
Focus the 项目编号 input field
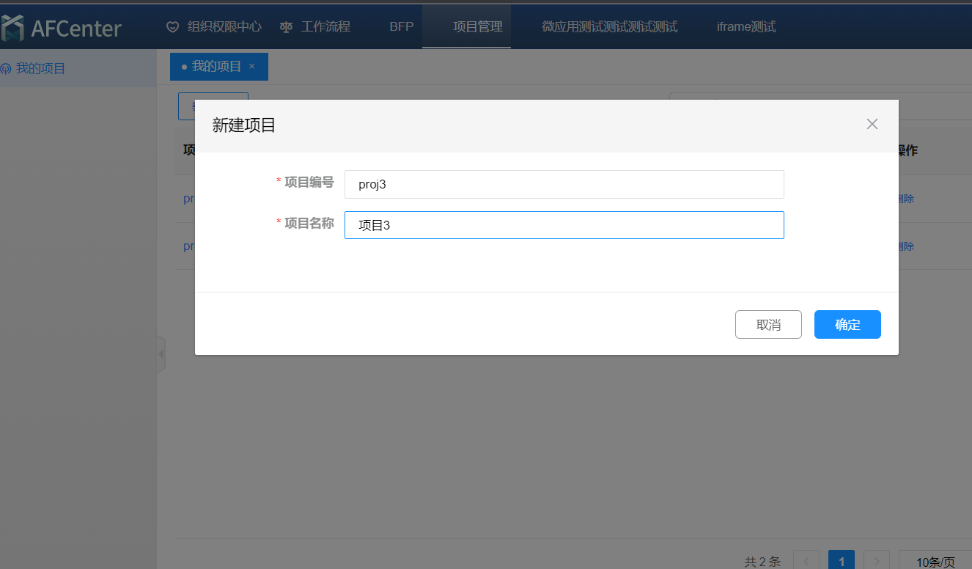564,184
